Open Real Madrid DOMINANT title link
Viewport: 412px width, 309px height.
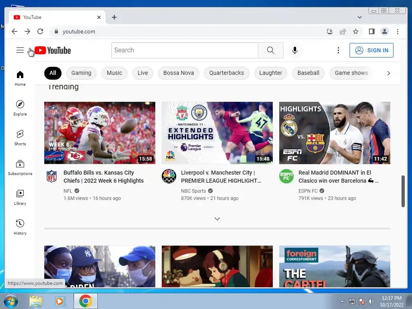tap(338, 177)
